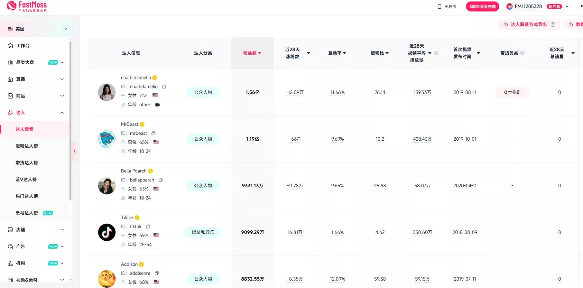
Task: Open 达人搜索 in the sidebar
Action: [x=24, y=129]
